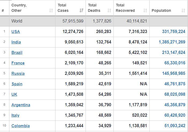Open the France country link
The height and width of the screenshot is (132, 188).
click(18, 63)
